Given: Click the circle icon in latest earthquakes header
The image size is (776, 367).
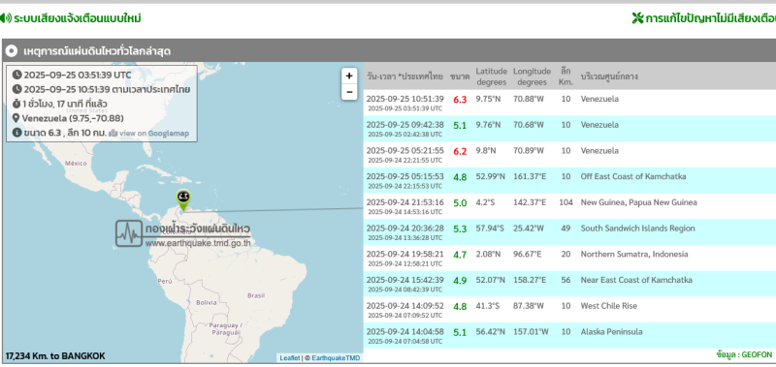Looking at the screenshot, I should click(12, 51).
